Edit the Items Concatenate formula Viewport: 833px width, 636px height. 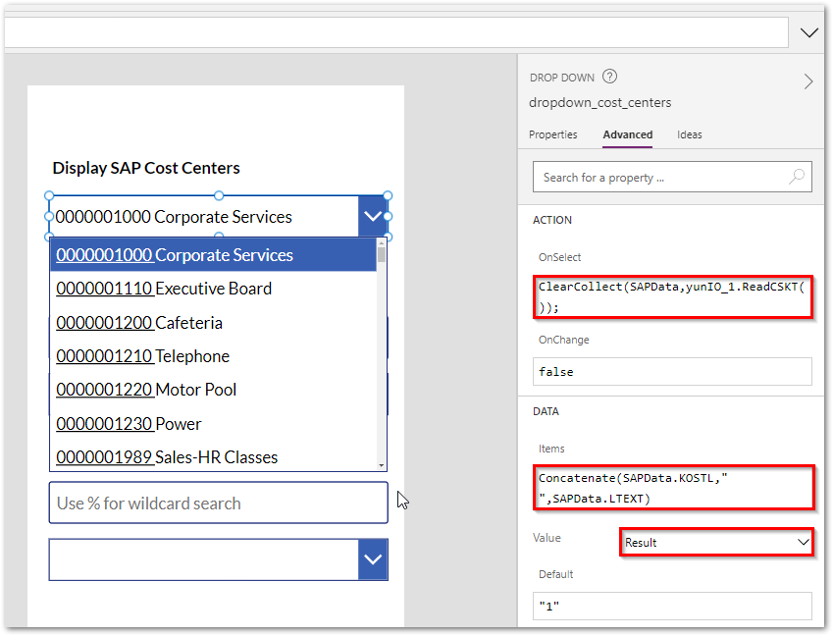click(673, 488)
